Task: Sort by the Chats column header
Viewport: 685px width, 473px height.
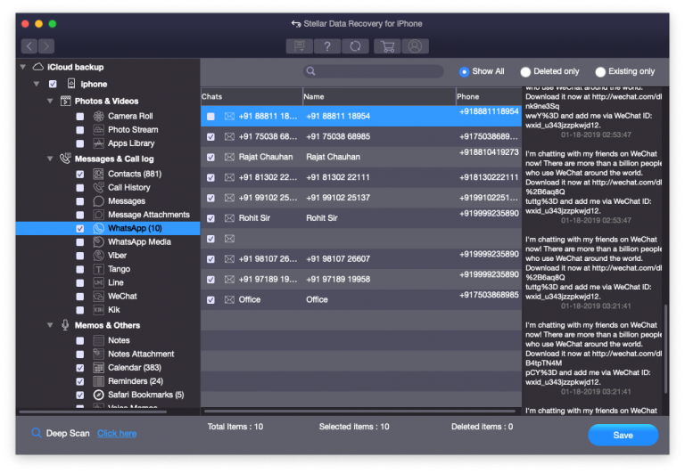Action: point(252,96)
